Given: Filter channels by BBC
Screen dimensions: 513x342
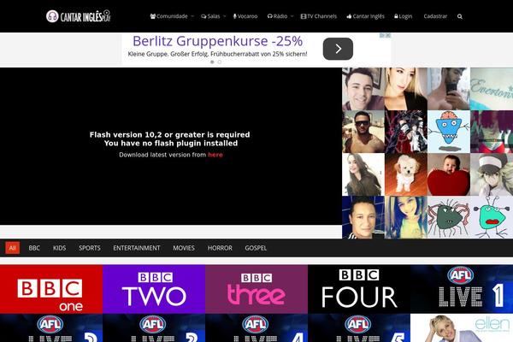Looking at the screenshot, I should pos(34,248).
